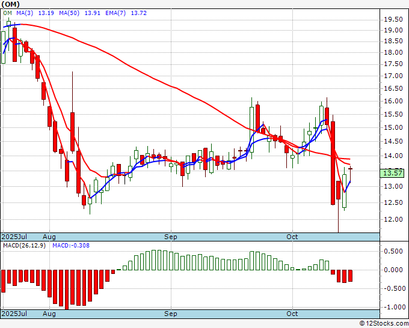Click Sep on the MACD time axis

tap(171, 314)
